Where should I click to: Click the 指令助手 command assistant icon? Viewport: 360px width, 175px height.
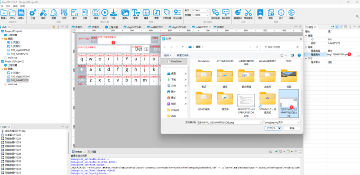click(226, 14)
